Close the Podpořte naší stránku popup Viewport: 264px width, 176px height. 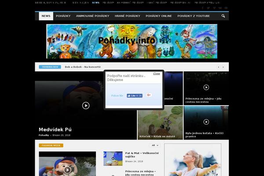pyautogui.click(x=156, y=73)
